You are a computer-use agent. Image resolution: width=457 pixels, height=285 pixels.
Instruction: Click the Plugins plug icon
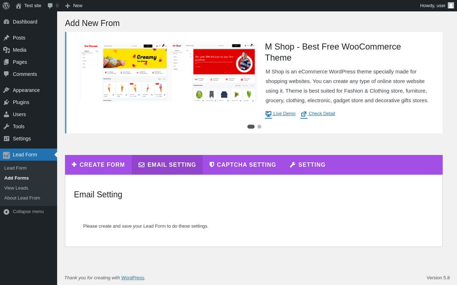click(x=6, y=102)
